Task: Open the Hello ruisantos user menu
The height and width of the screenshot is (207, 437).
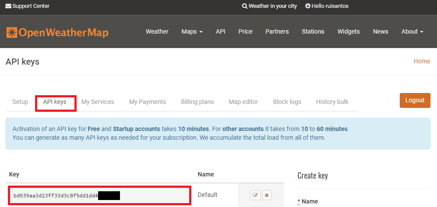Action: tap(327, 6)
